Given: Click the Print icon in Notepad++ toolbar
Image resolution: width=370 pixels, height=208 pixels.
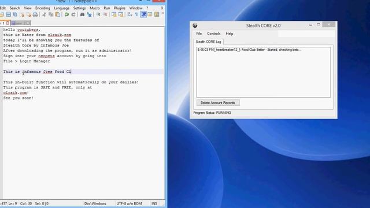Looking at the screenshot, I should pos(35,14).
